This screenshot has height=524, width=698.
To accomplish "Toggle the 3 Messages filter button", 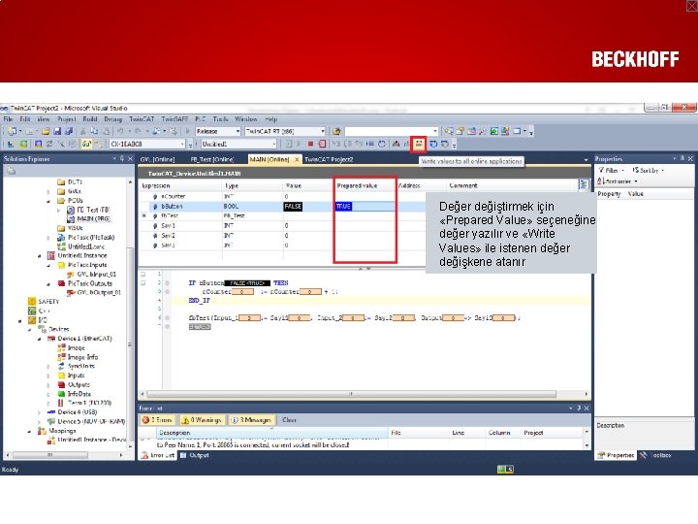I will [251, 420].
